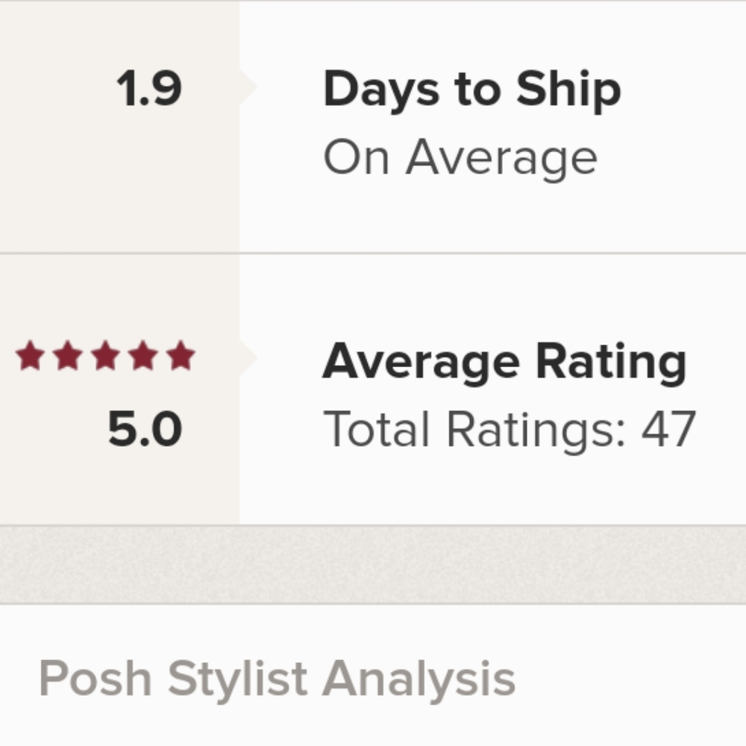View the Total Ratings: 47 text
This screenshot has width=746, height=746.
(510, 430)
